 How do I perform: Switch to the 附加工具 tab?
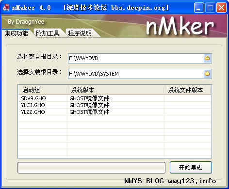48,33
